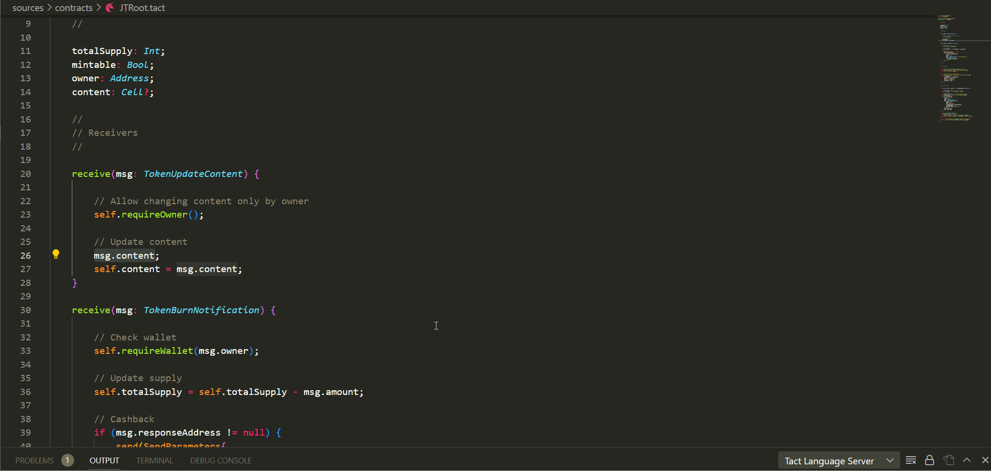Open the TERMINAL tab
991x471 pixels.
pyautogui.click(x=154, y=460)
